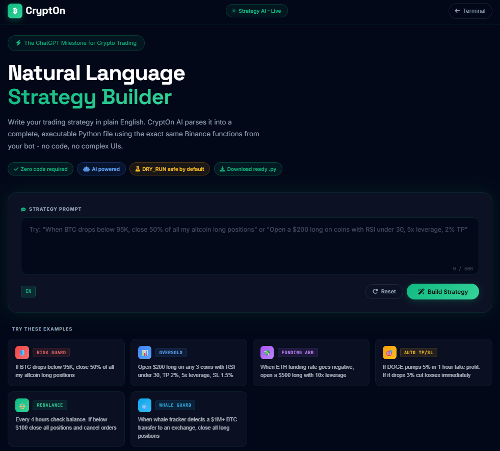Select the OVERSOLD tag
The width and height of the screenshot is (500, 451).
coord(171,353)
